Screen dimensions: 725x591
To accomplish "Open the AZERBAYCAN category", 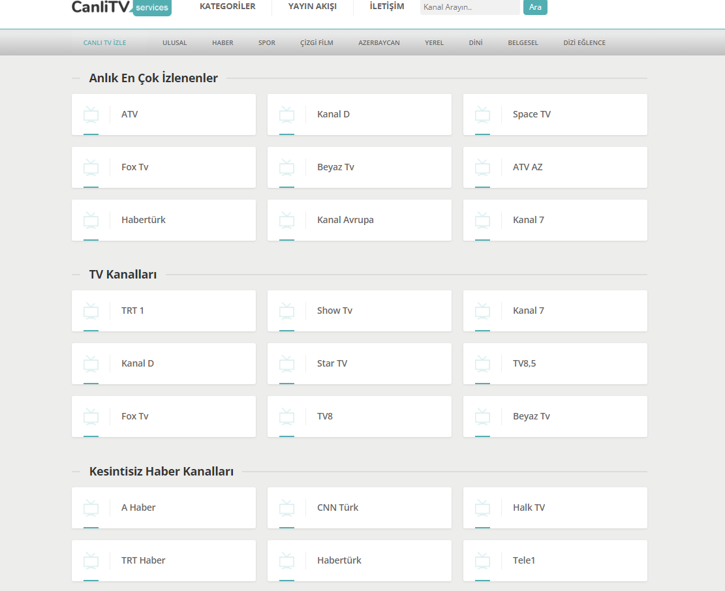I will tap(379, 42).
